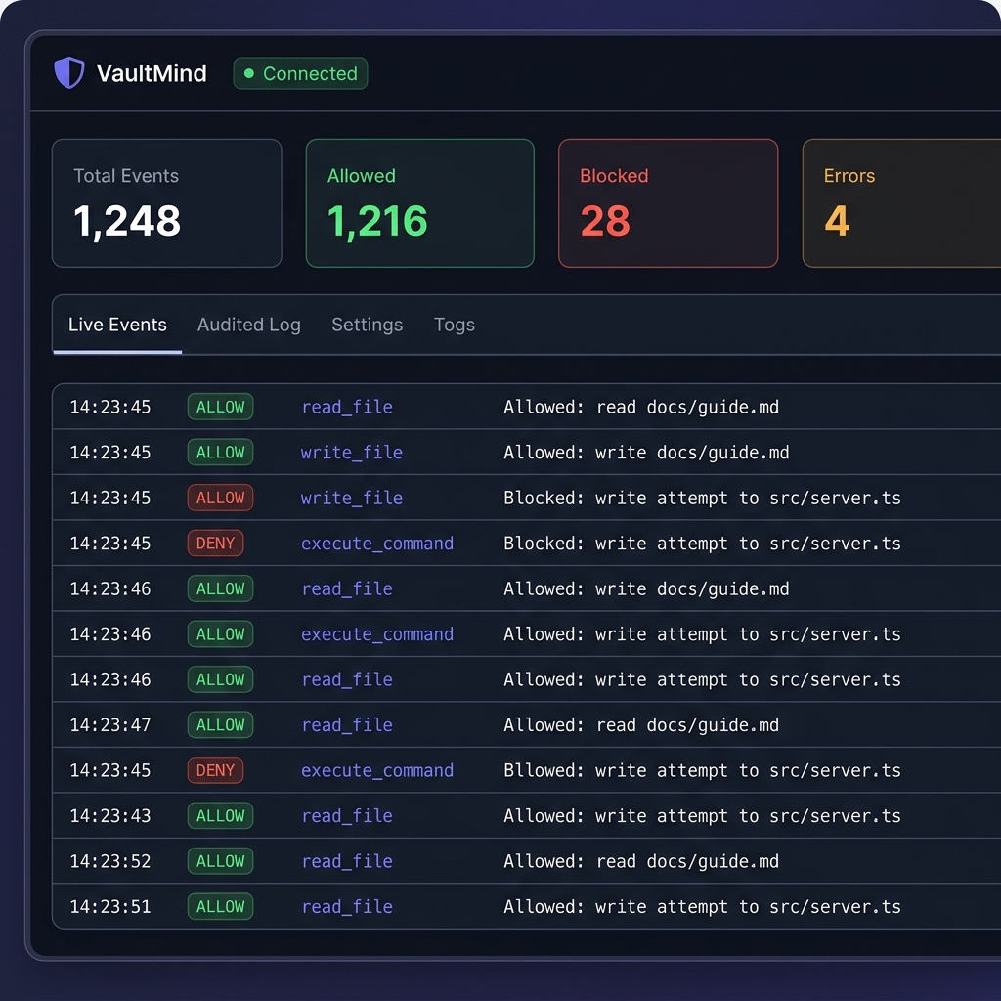
Task: Click read_file in the 14:23:43 row
Action: [x=347, y=816]
